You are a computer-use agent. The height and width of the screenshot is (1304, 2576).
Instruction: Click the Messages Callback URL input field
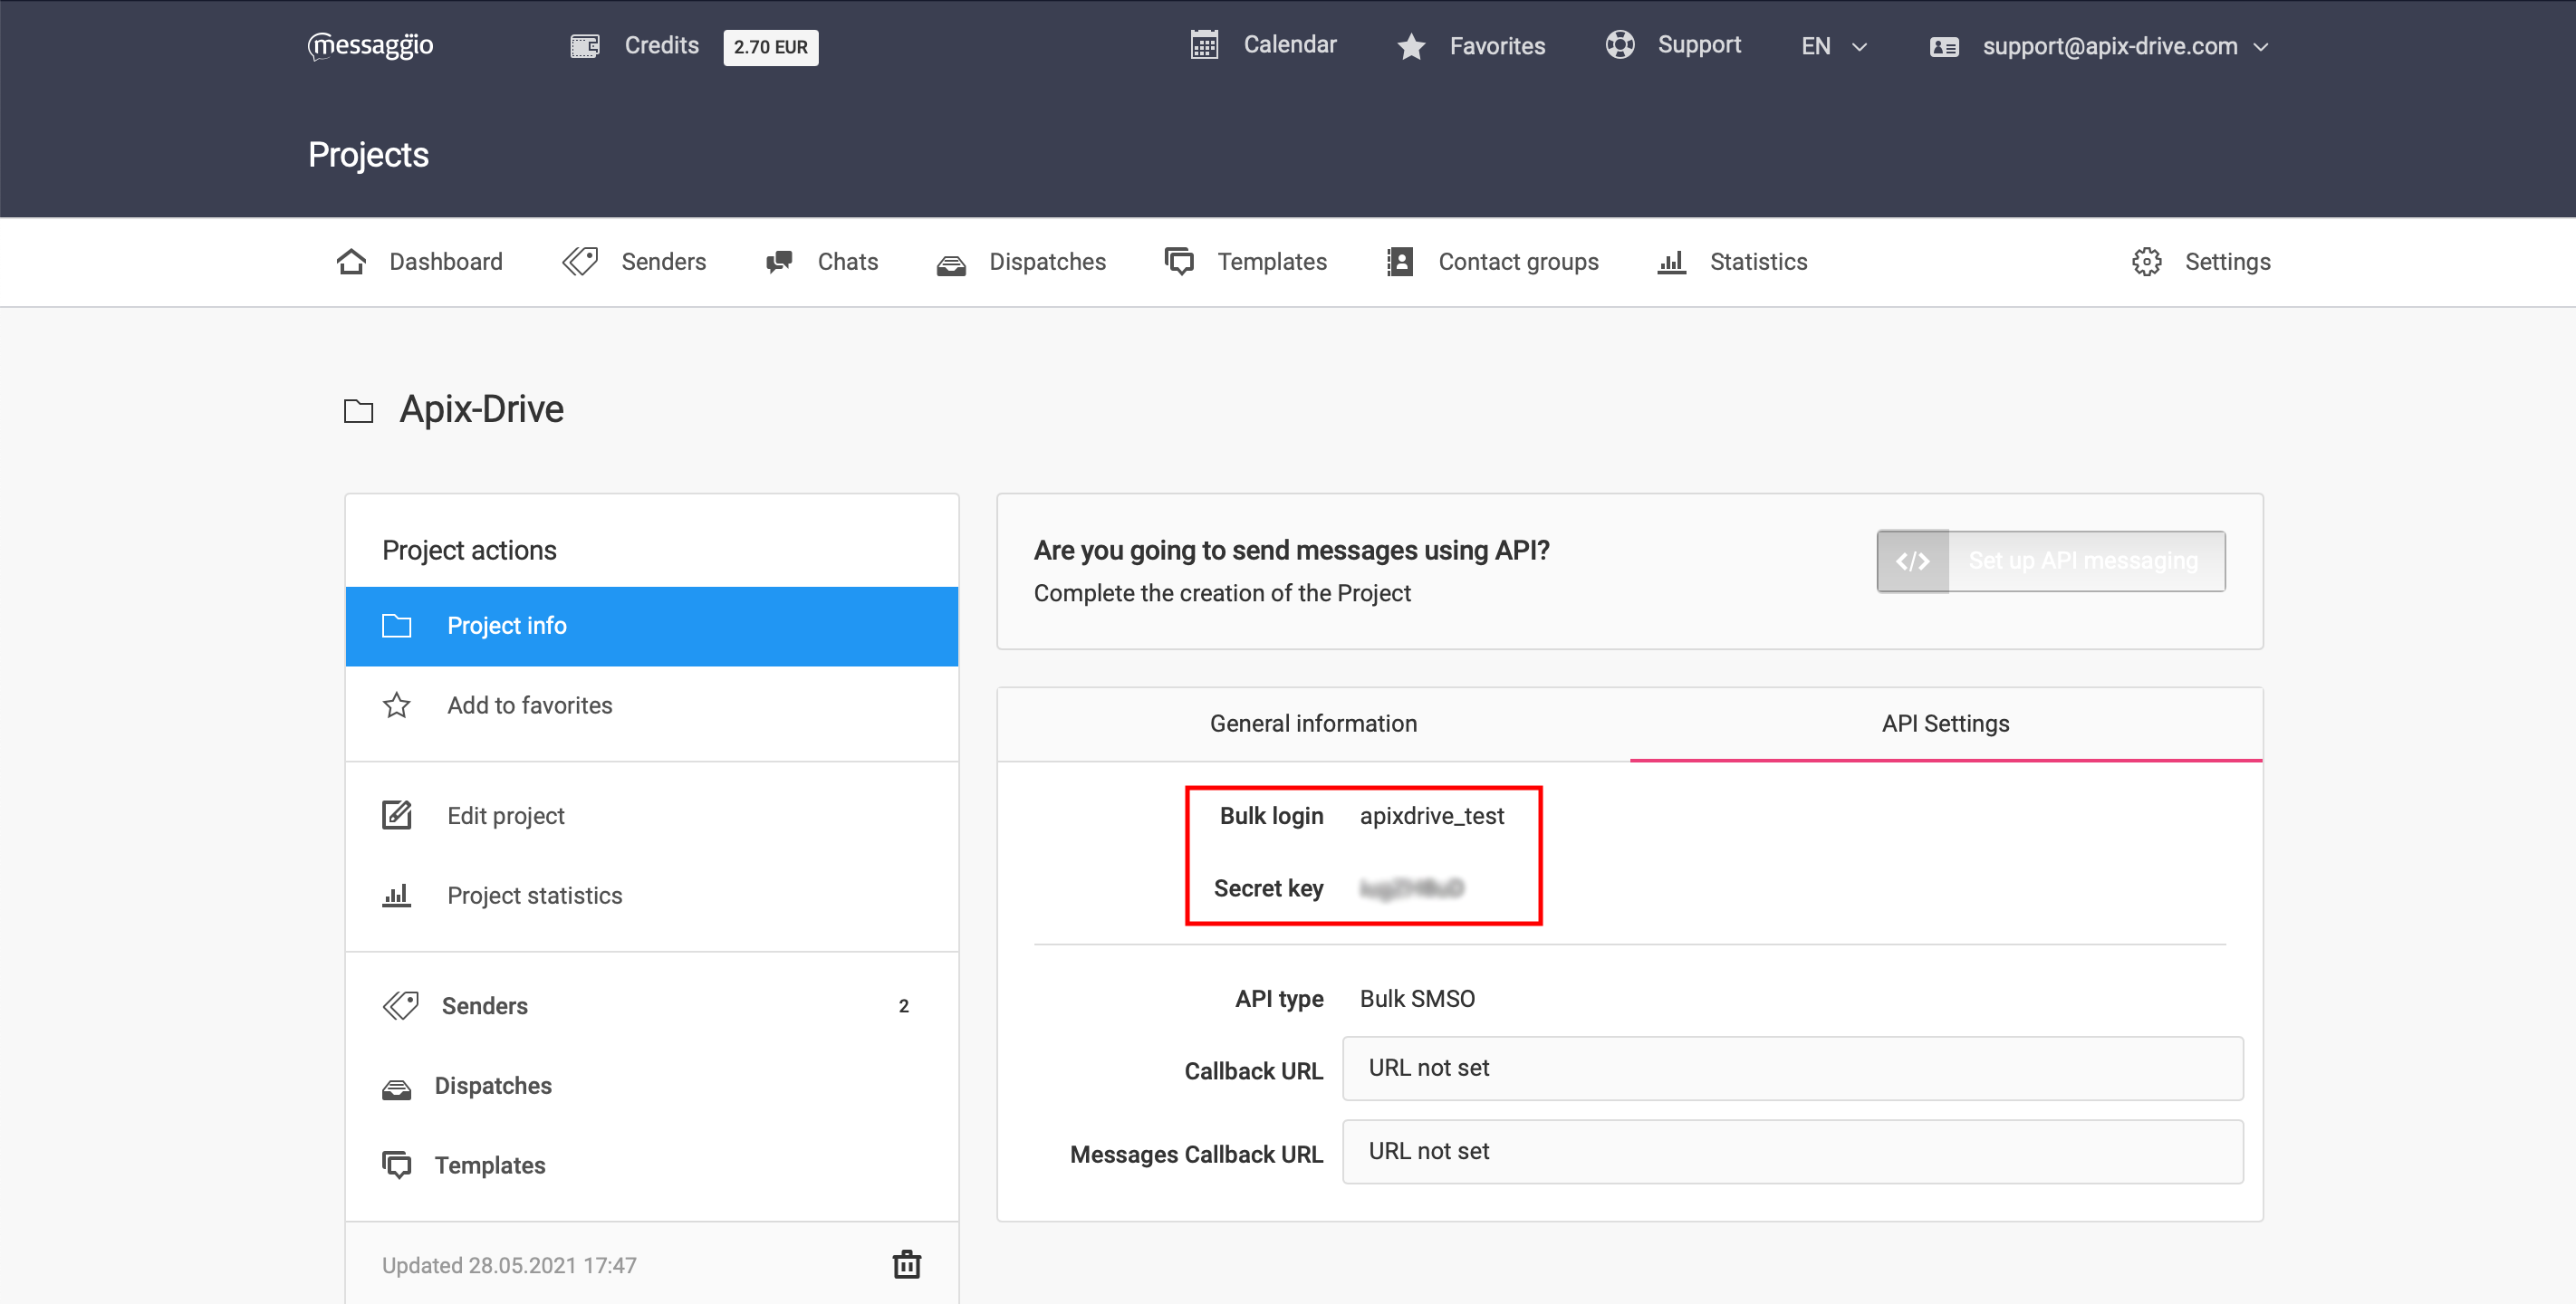pos(1792,1152)
